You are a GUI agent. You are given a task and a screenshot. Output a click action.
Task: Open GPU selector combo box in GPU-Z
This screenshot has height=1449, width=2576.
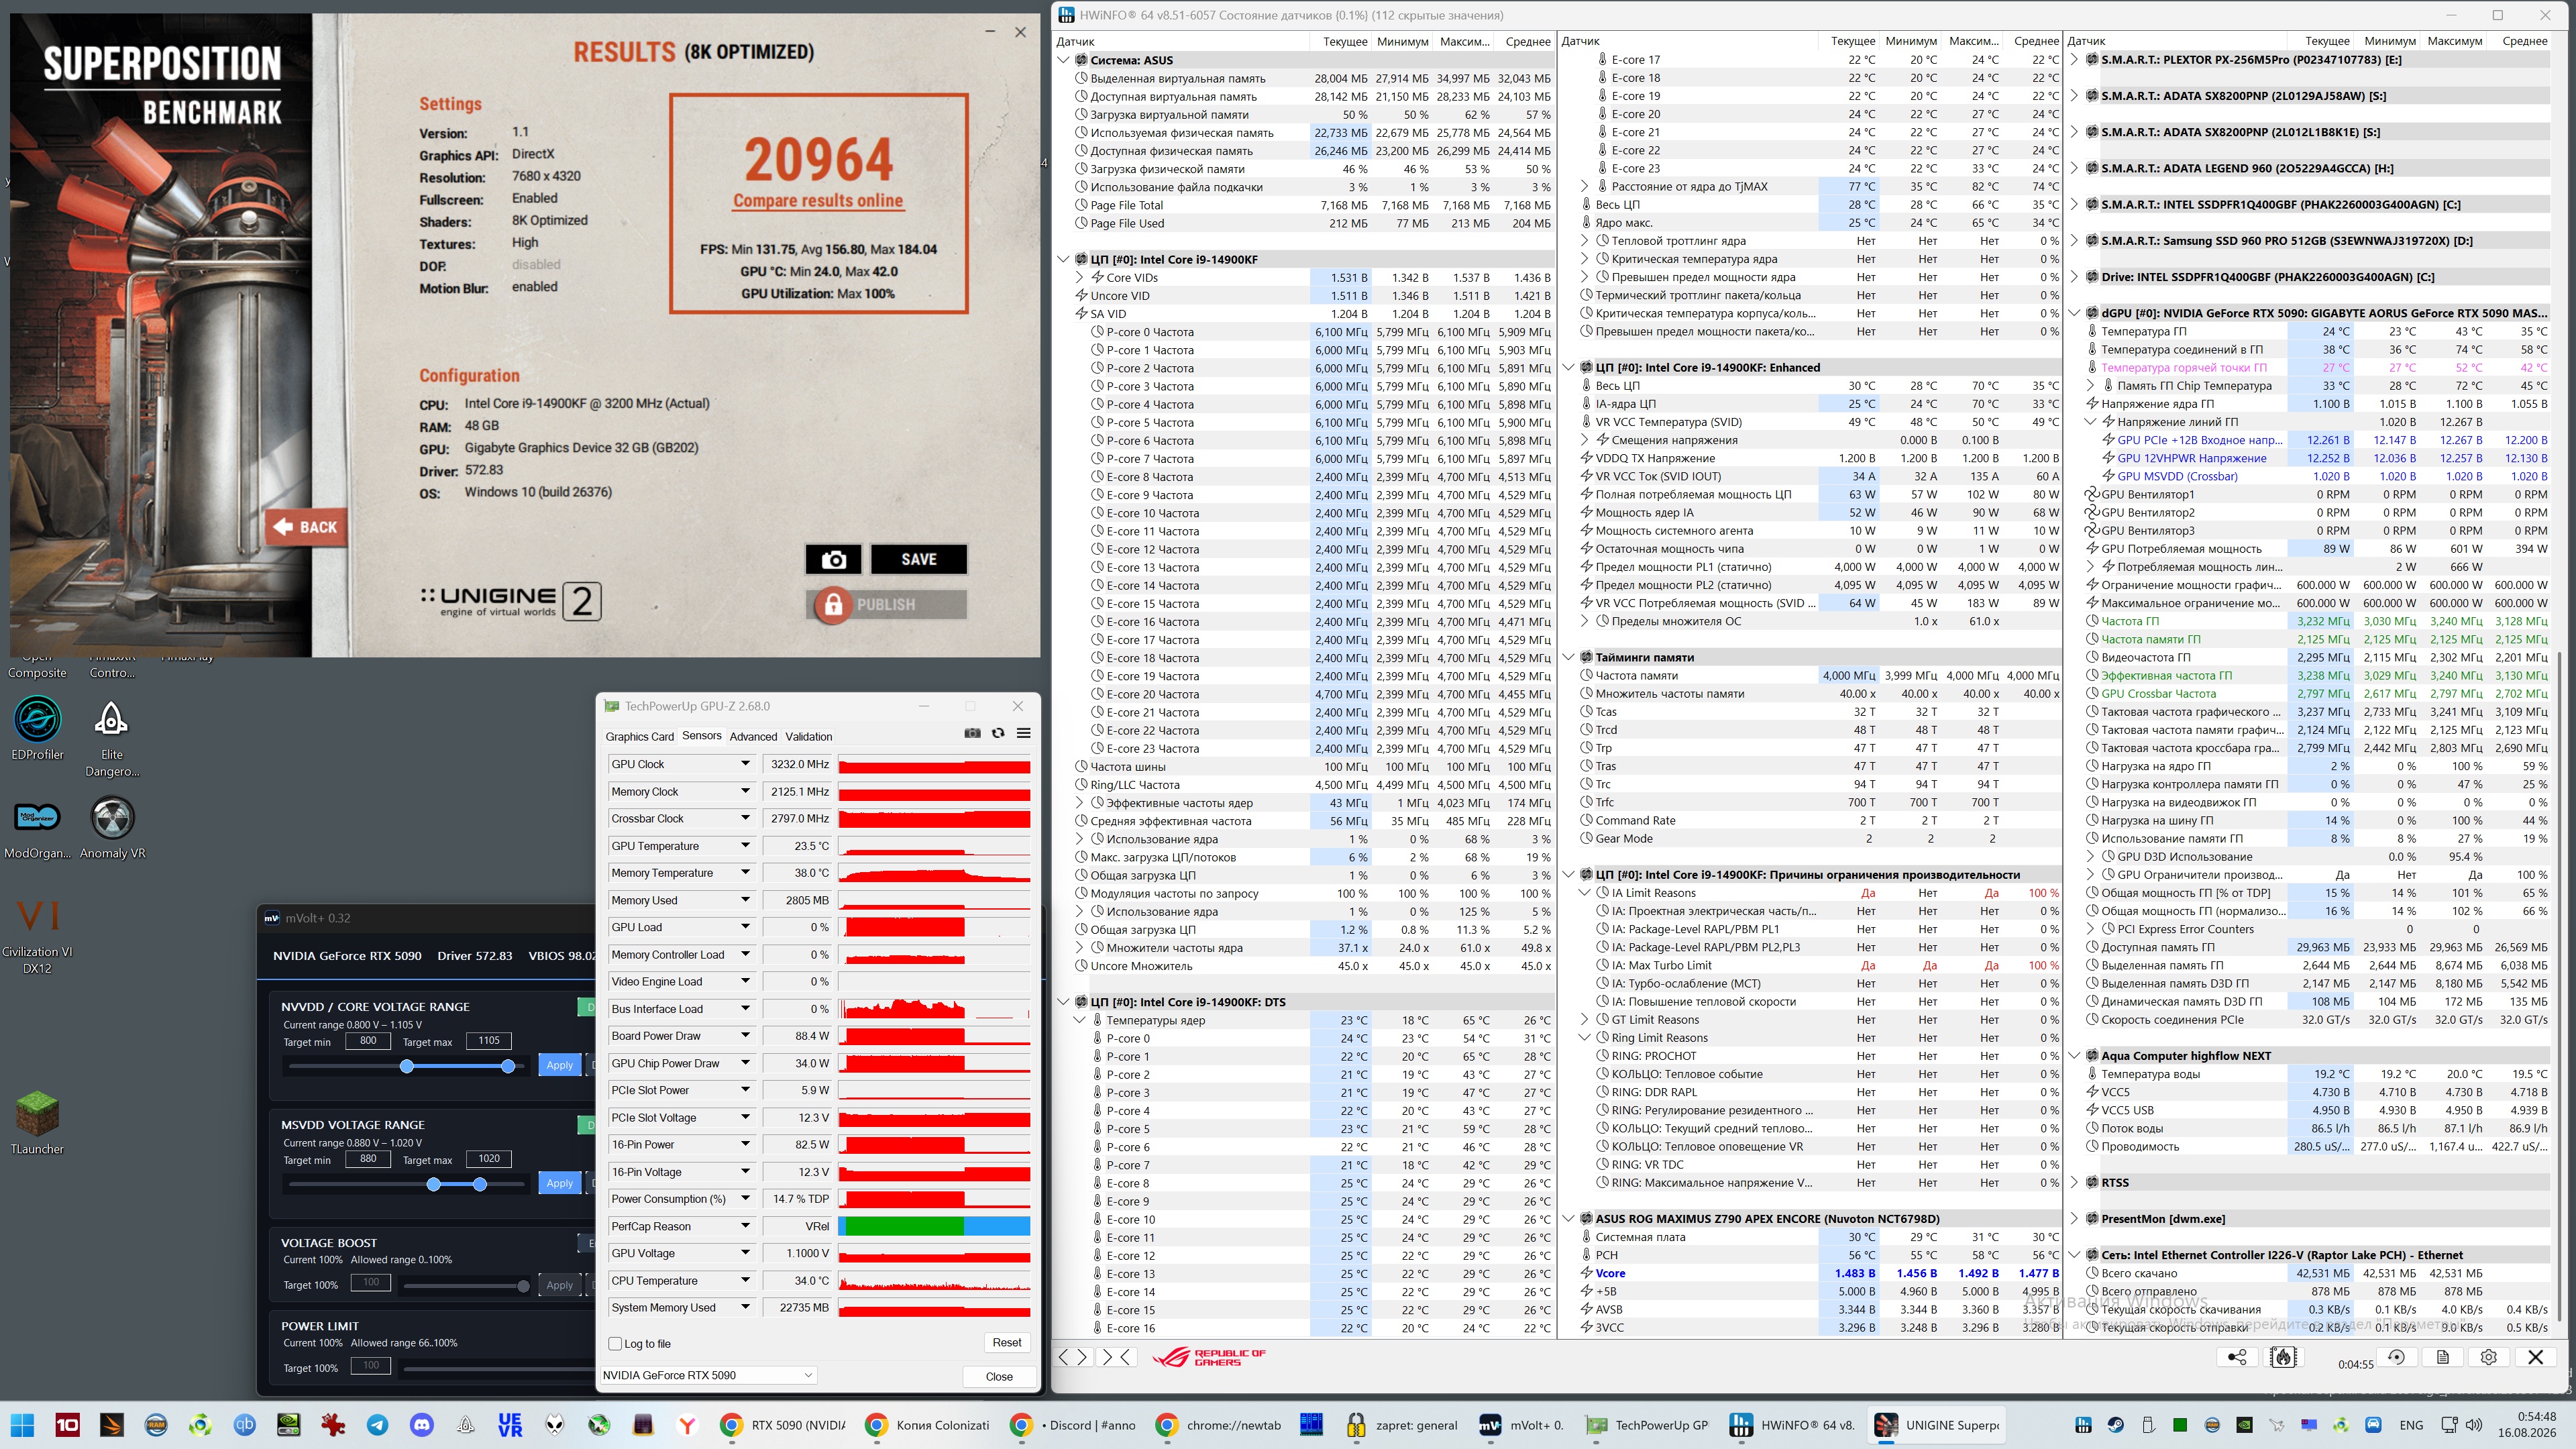[x=708, y=1375]
